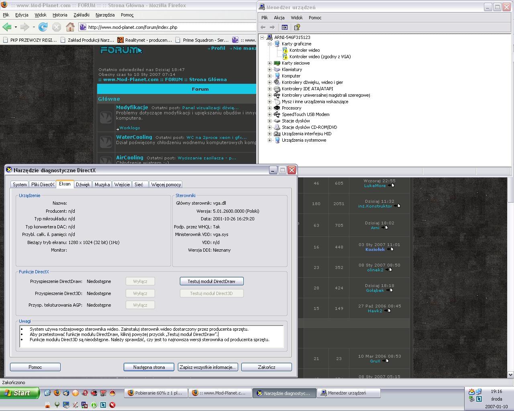Click the Mysz i inne urządzenia mouse icon
Image resolution: width=514 pixels, height=411 pixels.
point(277,102)
